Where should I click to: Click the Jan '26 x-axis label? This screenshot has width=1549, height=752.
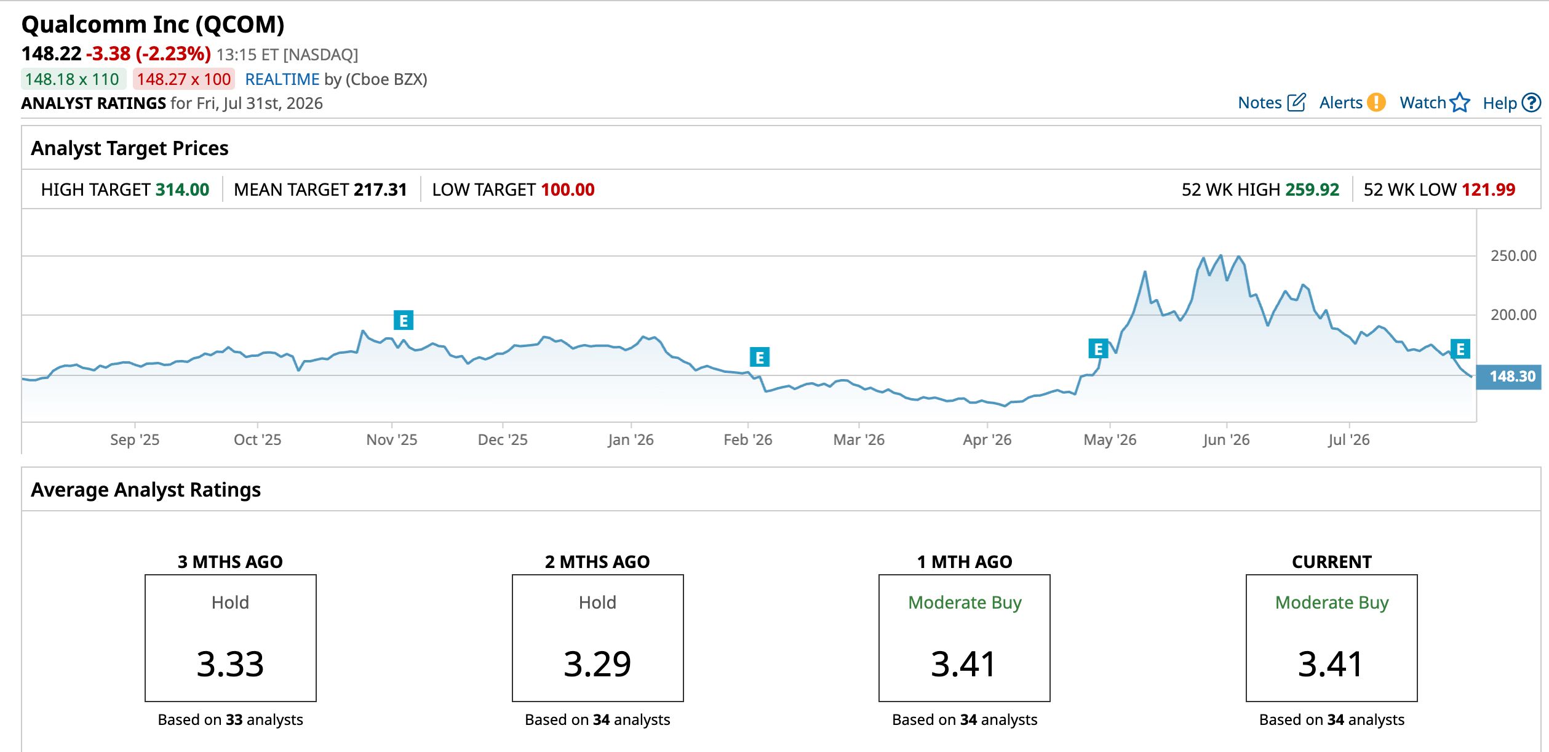pos(631,440)
